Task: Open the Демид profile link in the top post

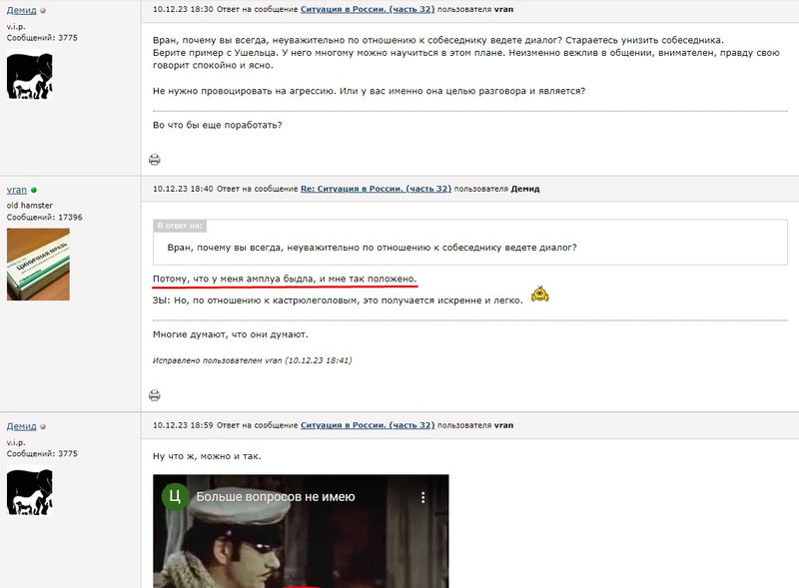Action: click(21, 10)
